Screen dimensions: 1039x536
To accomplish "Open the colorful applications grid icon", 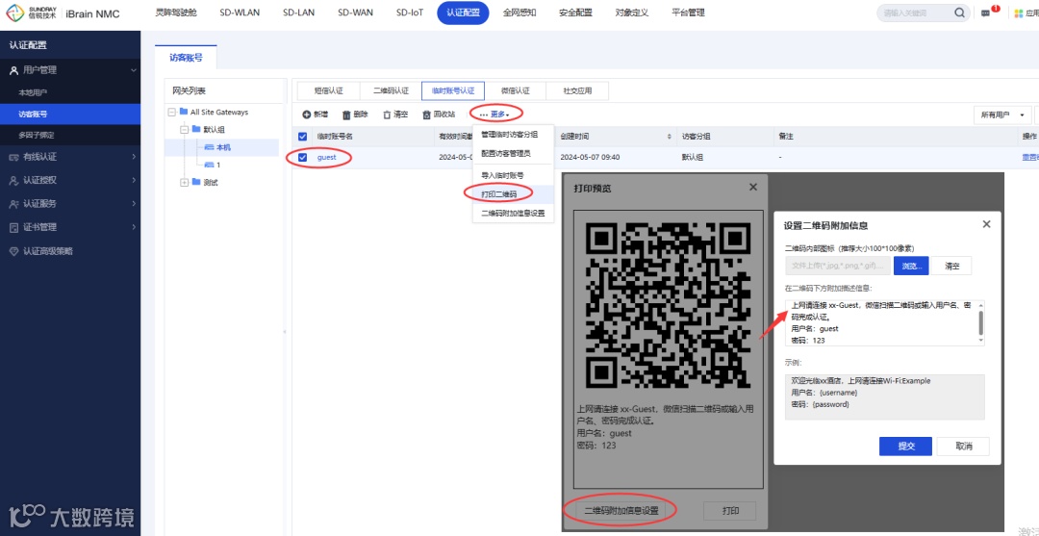I will tap(1019, 13).
